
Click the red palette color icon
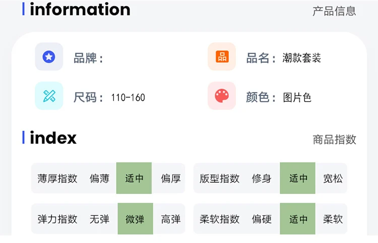(222, 96)
